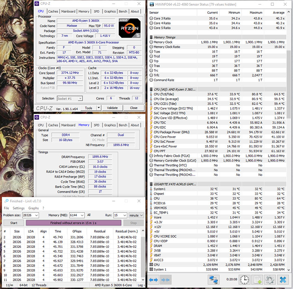Click the Validate button in CPU-Z
Viewport: 293px width, 289px height.
(x=112, y=108)
